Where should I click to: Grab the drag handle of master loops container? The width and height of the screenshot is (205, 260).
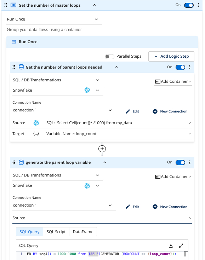point(6,5)
